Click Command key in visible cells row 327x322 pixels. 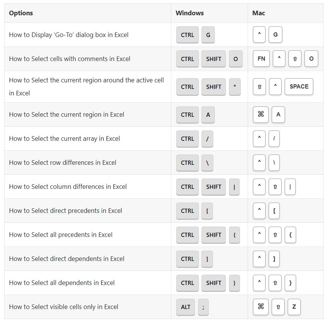(x=261, y=307)
